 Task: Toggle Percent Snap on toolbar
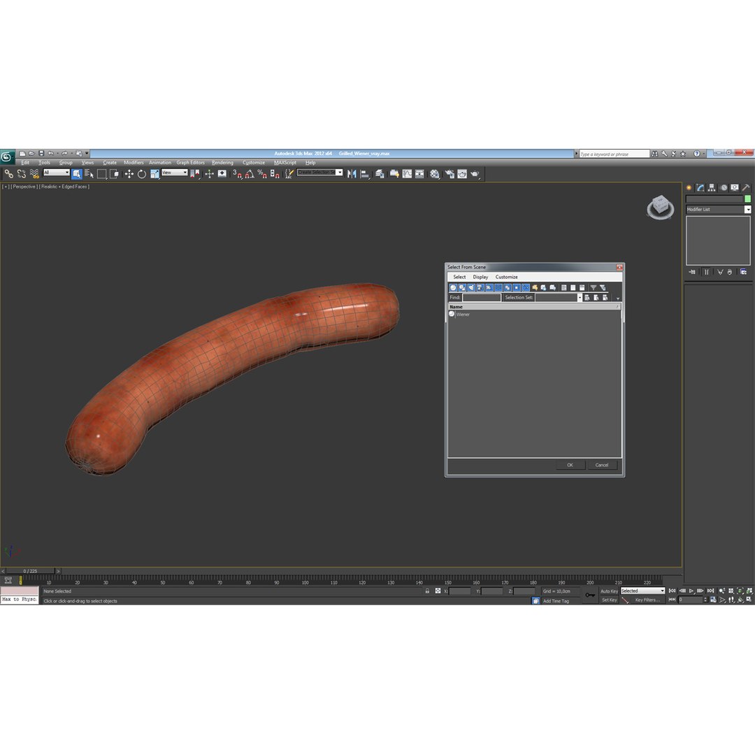coord(262,174)
